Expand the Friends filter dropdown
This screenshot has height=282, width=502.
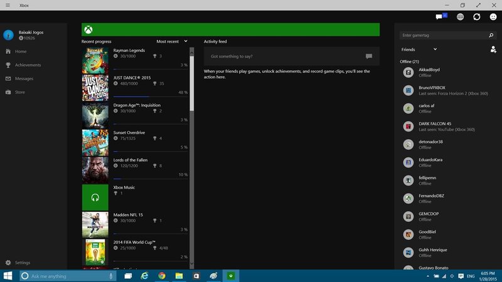(419, 50)
